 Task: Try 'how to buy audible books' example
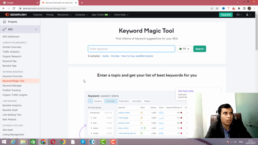pos(137,56)
